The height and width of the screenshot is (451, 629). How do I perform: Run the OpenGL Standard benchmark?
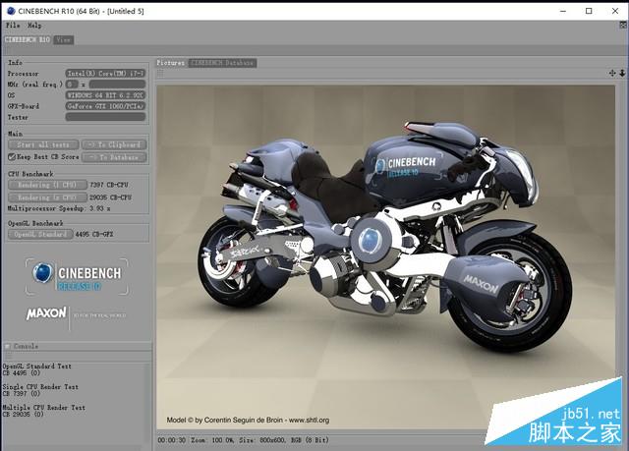[x=40, y=234]
